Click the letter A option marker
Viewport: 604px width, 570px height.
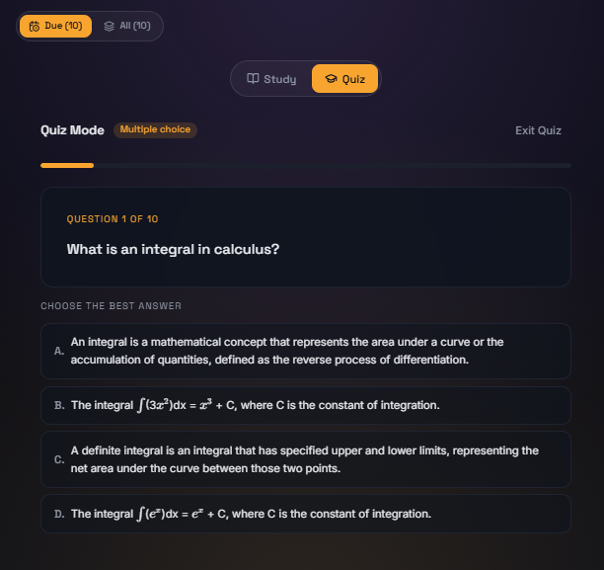(59, 351)
